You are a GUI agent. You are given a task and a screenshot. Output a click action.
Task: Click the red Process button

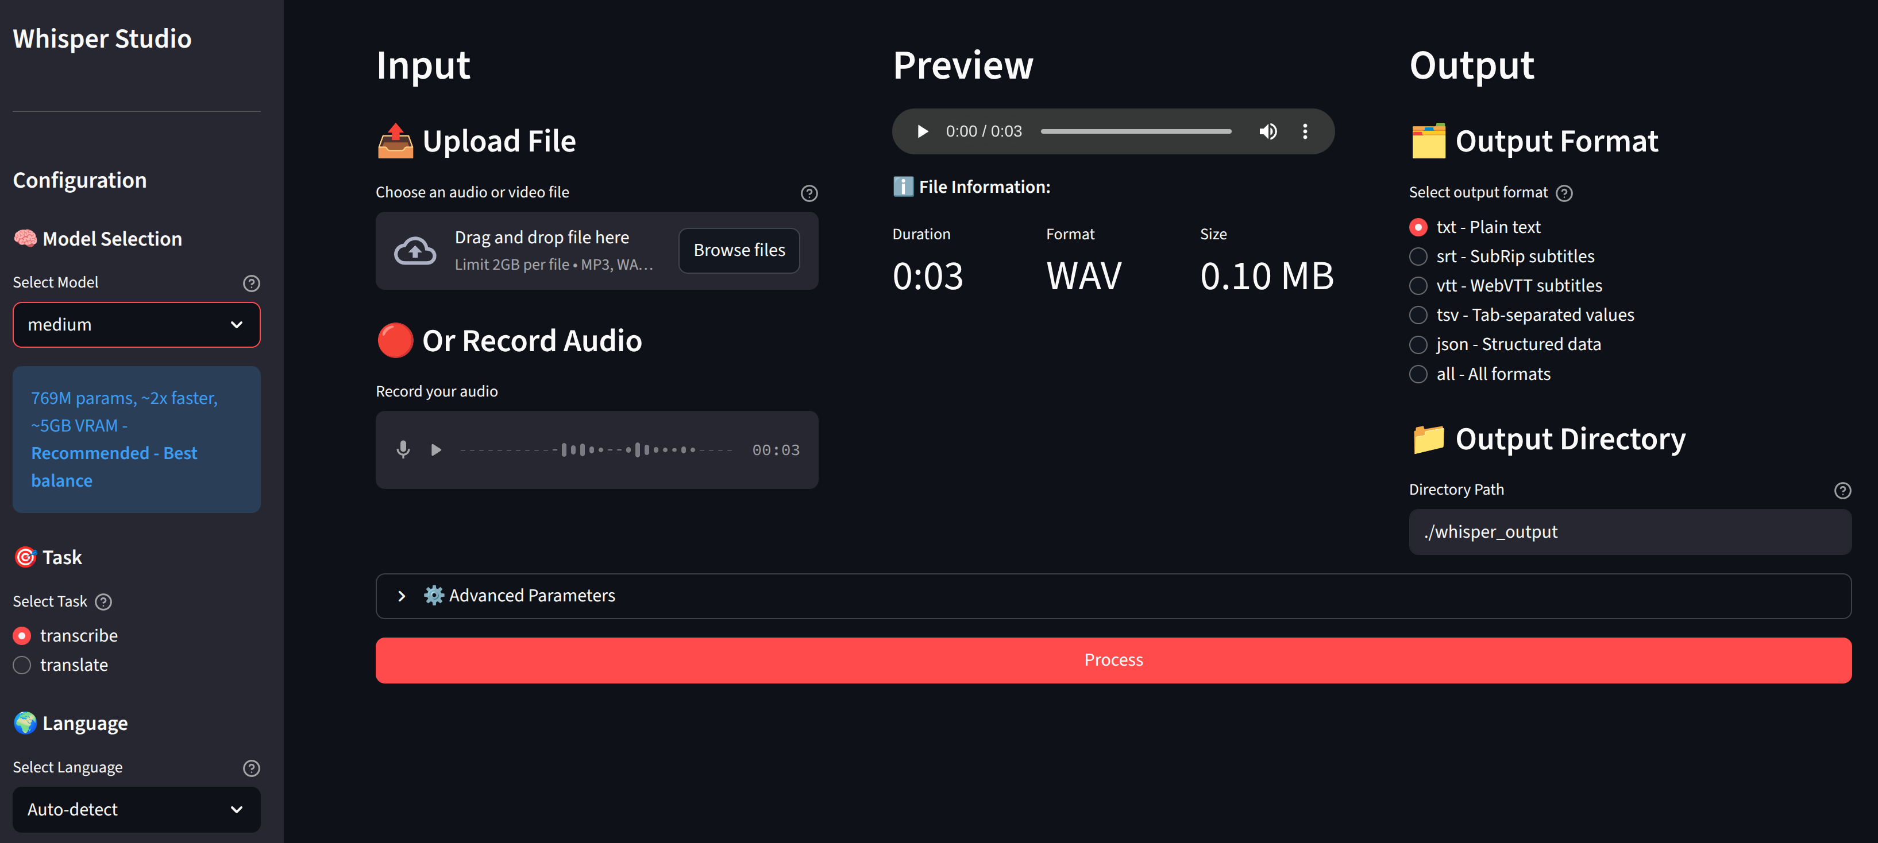point(1113,661)
